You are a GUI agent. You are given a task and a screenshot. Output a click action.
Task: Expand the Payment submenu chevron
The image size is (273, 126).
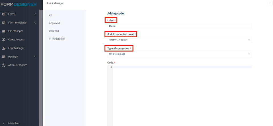35,57
